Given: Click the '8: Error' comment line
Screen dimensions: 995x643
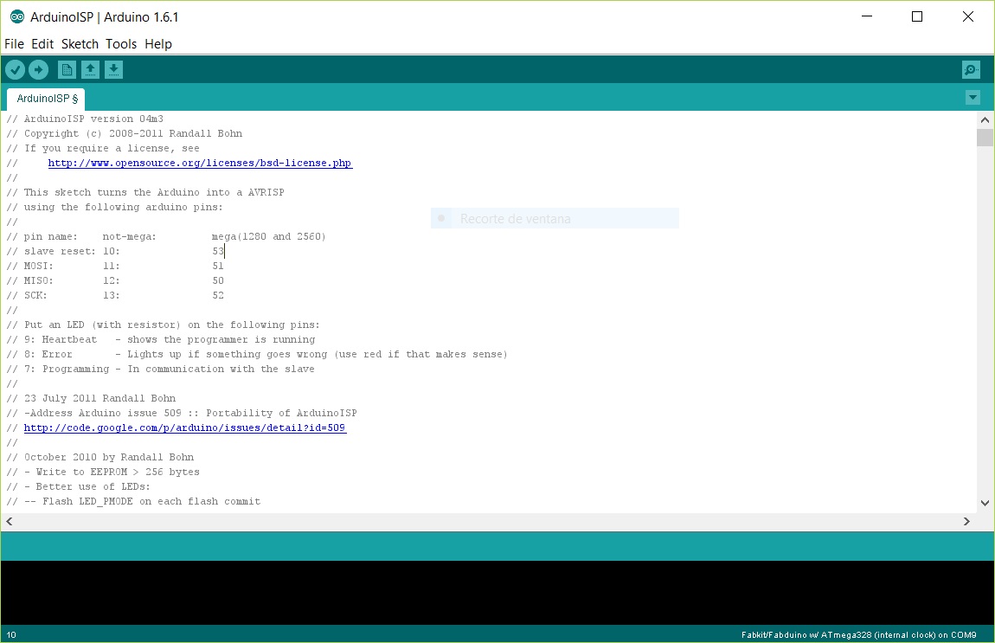Looking at the screenshot, I should pos(257,354).
